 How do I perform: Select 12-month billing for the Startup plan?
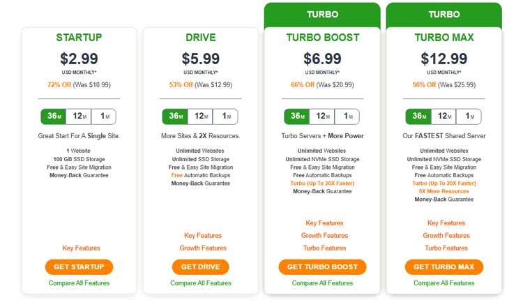point(79,116)
